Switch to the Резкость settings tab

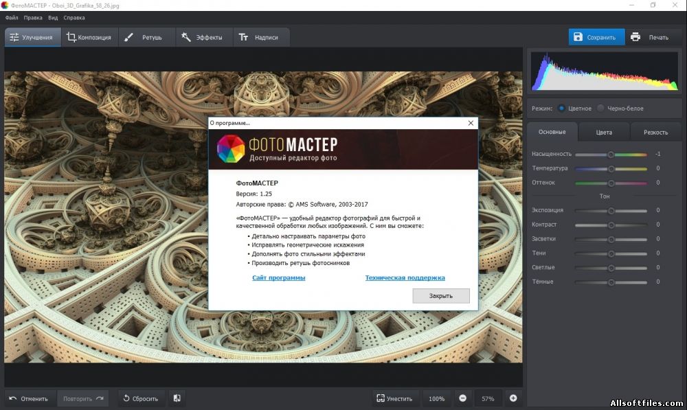[x=655, y=132]
